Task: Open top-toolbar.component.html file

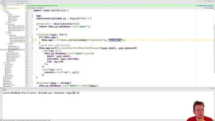Action: click(17, 27)
